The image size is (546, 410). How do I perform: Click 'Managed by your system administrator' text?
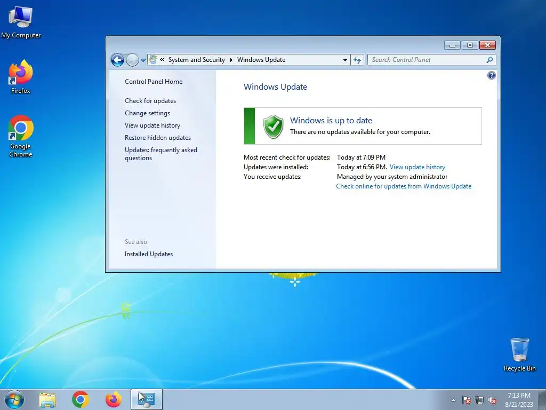(x=392, y=177)
